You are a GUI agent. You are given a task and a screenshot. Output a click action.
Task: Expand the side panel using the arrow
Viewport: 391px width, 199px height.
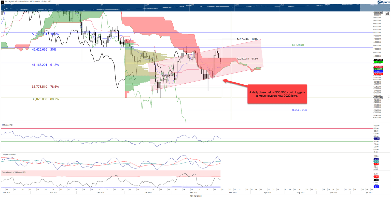click(x=389, y=97)
